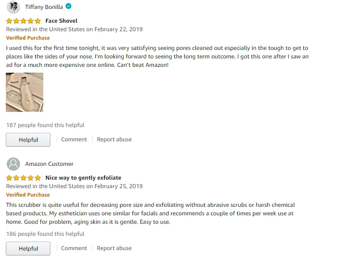
Task: Open "Nice way to gently exfoliate" review title
Action: point(83,178)
